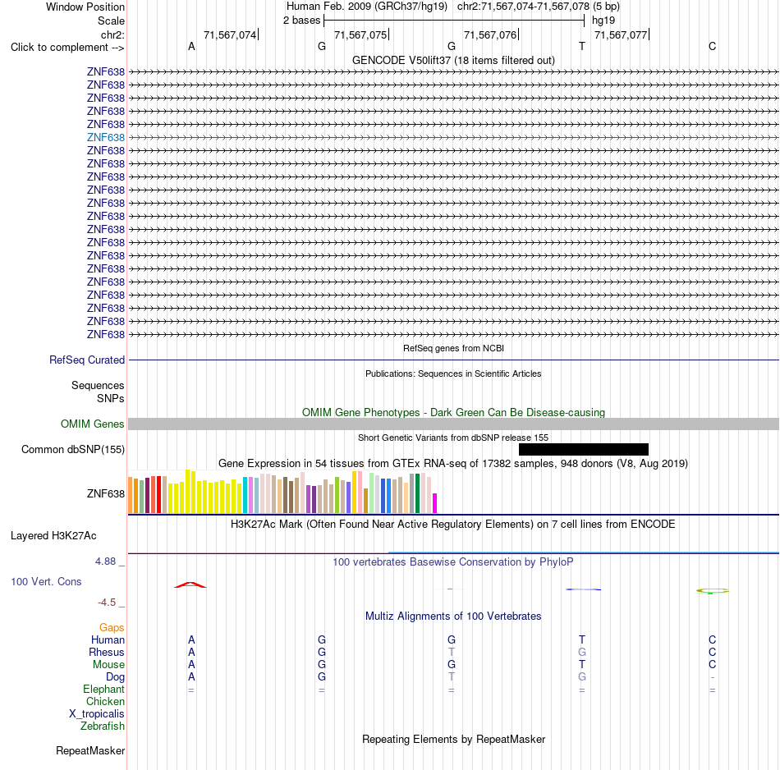
Task: Click the 100 Vert. Cons label
Action: [46, 581]
